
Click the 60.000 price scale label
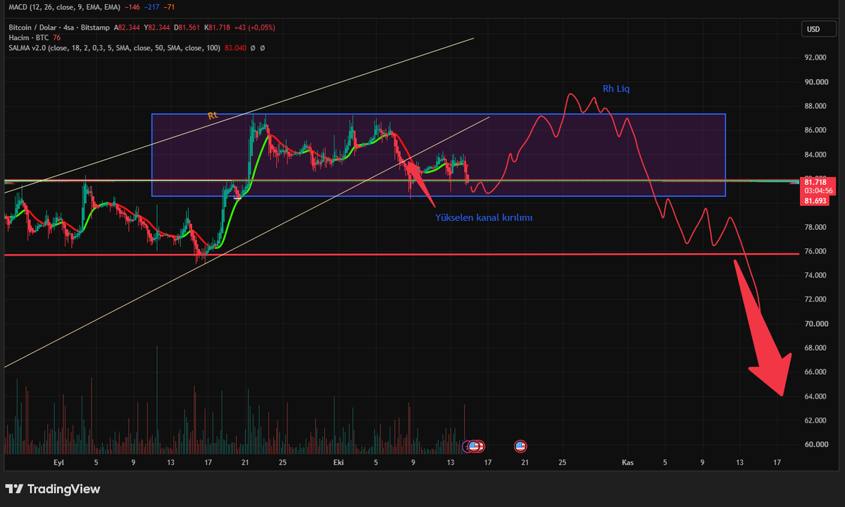click(815, 444)
